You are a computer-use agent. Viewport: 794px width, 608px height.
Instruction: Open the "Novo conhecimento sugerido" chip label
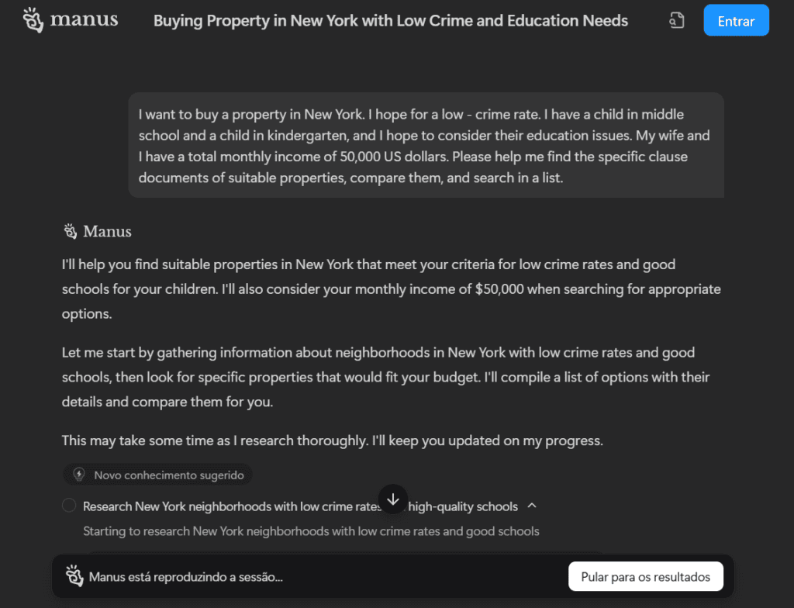168,475
